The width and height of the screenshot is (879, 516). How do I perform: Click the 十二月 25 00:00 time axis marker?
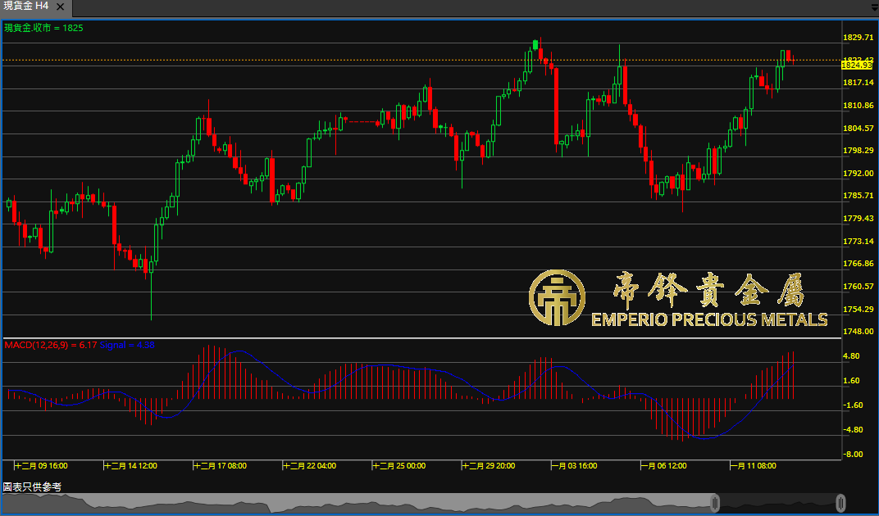coord(403,466)
